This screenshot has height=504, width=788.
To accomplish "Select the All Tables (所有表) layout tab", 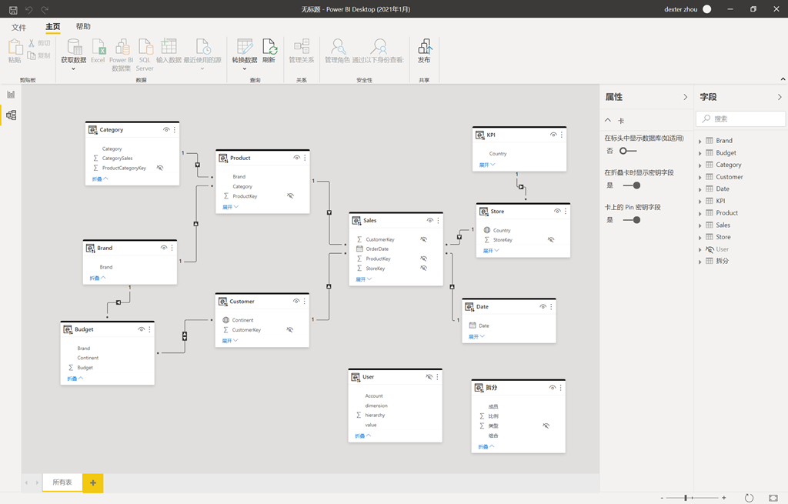I will point(62,482).
